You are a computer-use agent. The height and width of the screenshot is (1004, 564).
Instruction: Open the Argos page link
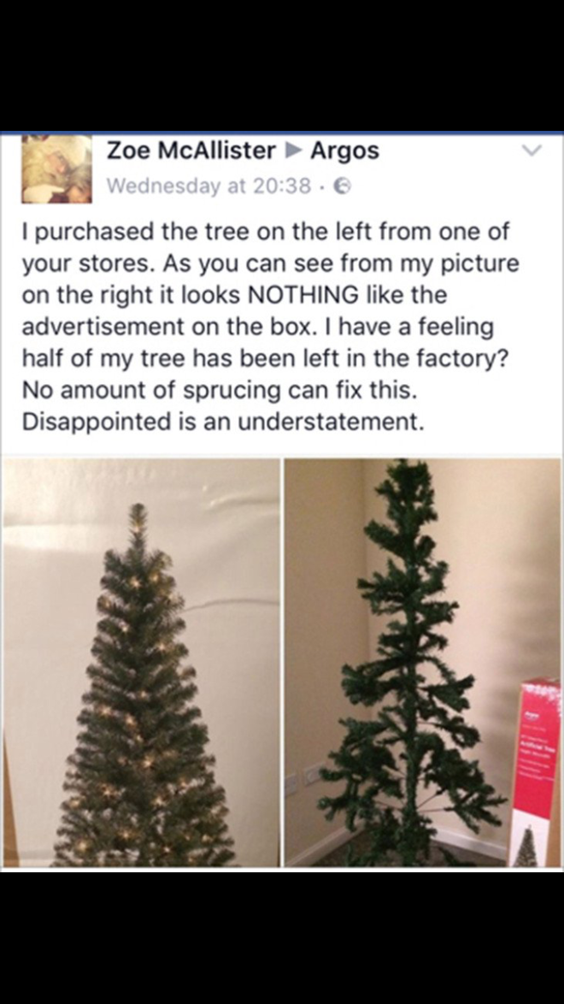click(x=344, y=151)
